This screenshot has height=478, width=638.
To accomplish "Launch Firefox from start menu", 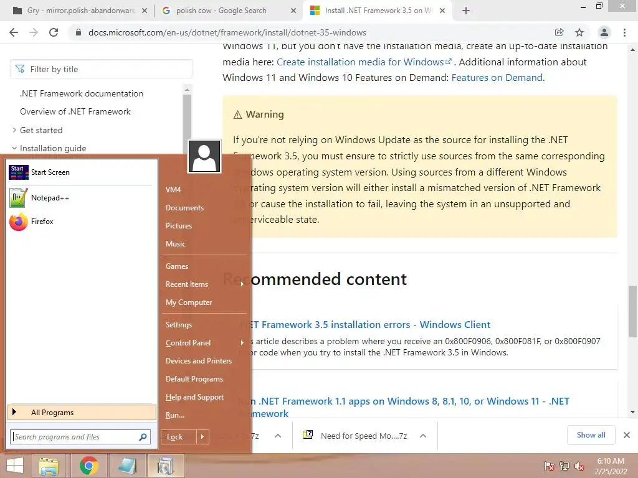I will (x=80, y=222).
